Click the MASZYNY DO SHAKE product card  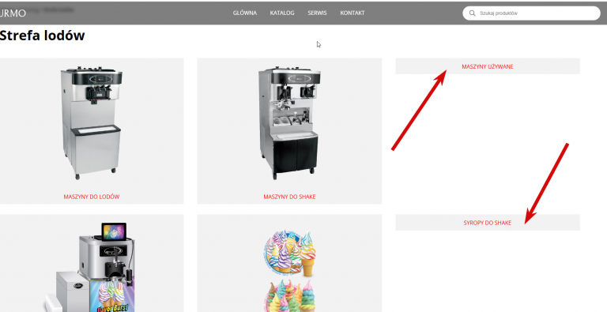(x=289, y=131)
